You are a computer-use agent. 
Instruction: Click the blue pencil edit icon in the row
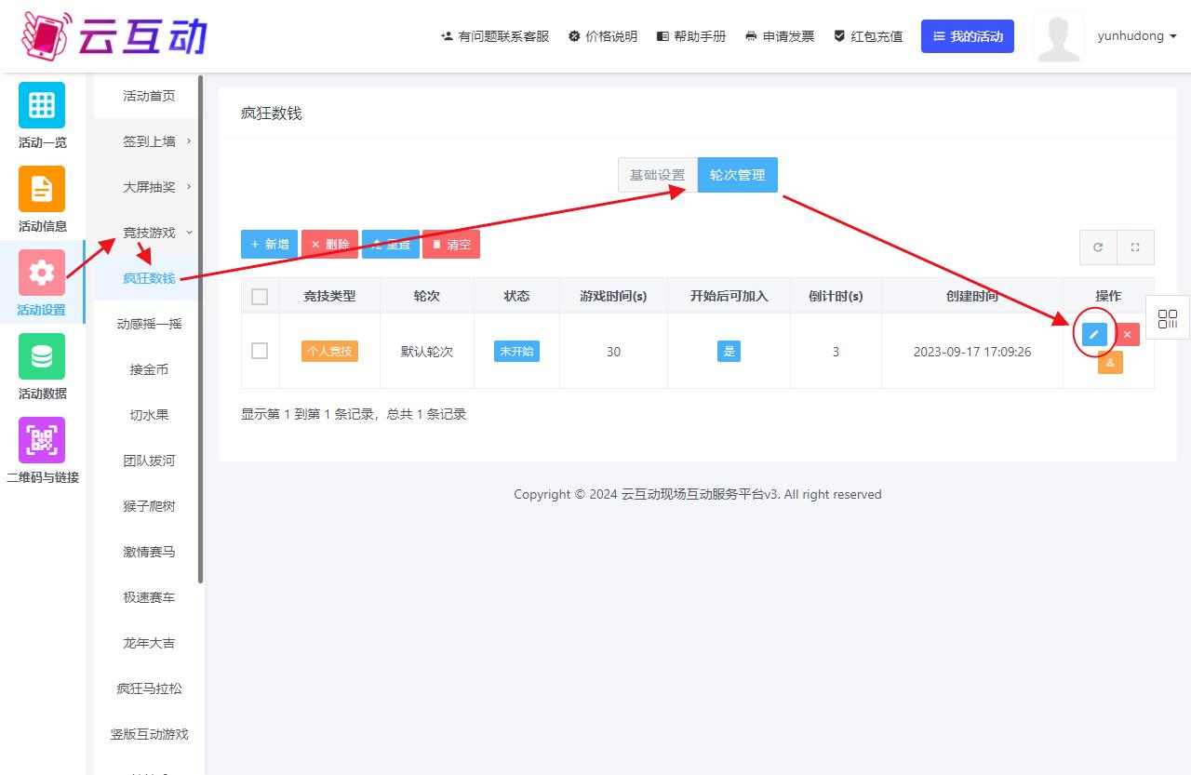pyautogui.click(x=1094, y=335)
